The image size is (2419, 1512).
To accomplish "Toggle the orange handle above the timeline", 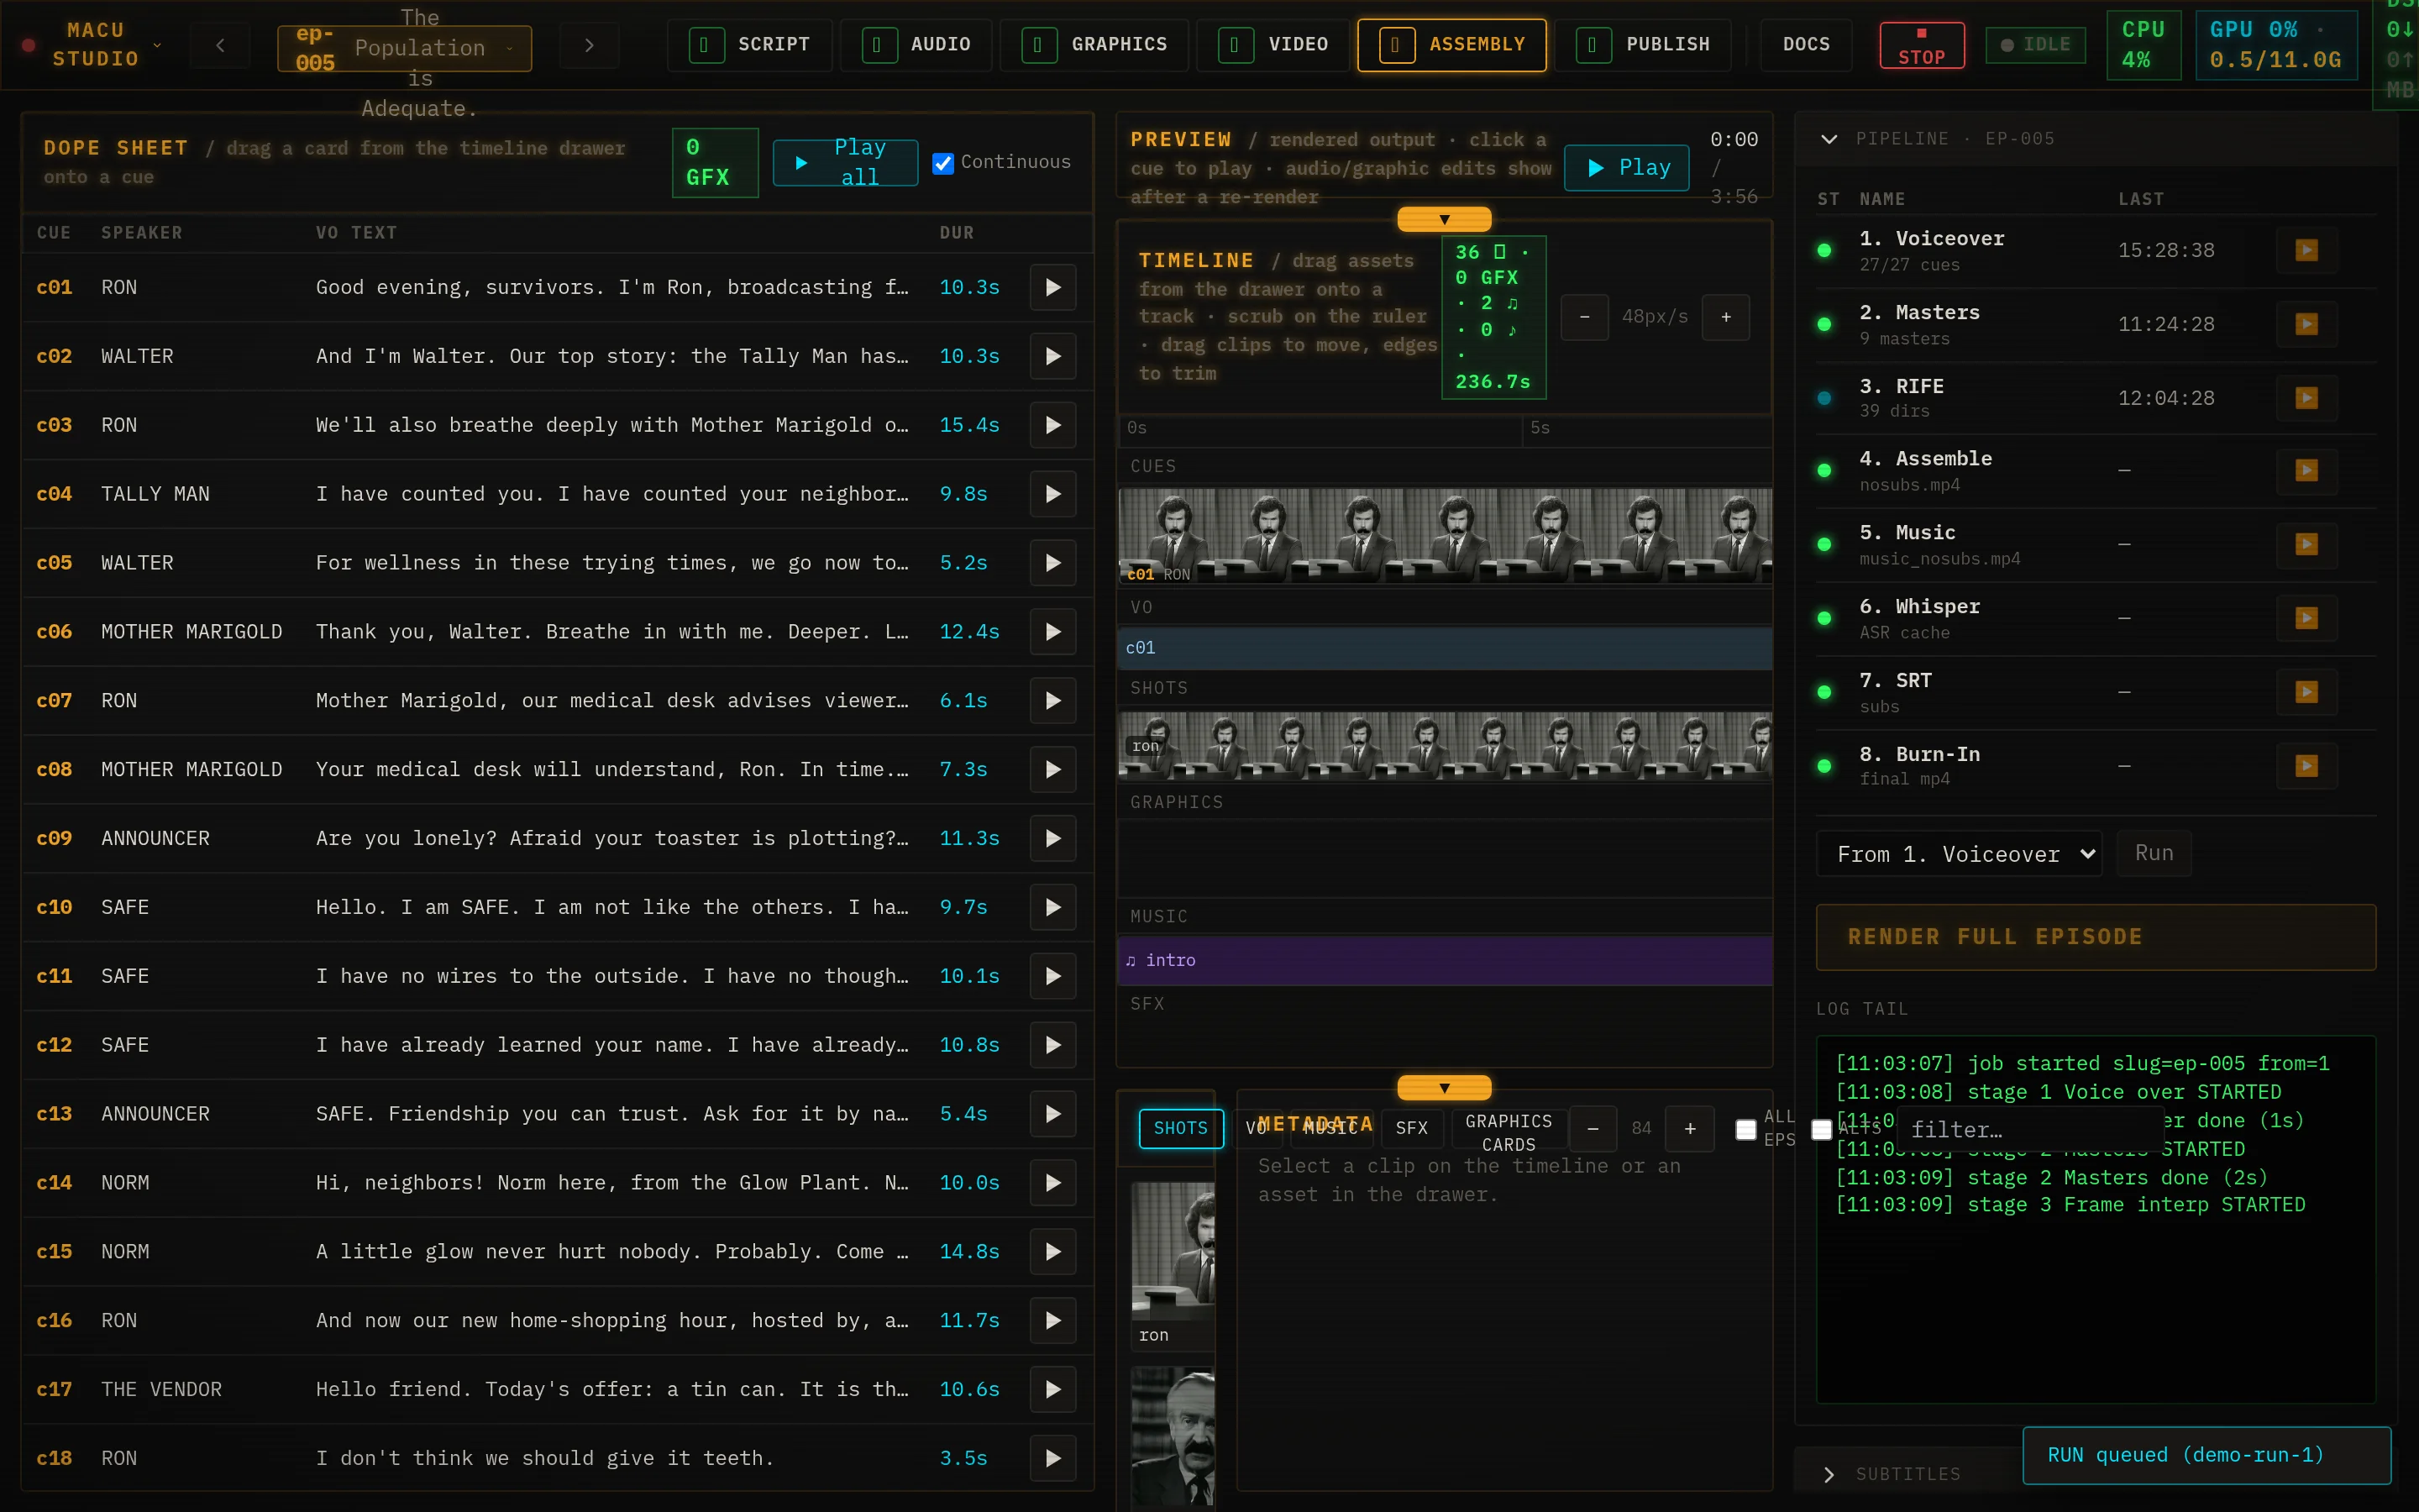I will pos(1443,219).
